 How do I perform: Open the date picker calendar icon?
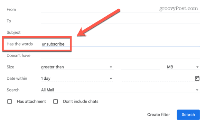pyautogui.click(x=197, y=78)
